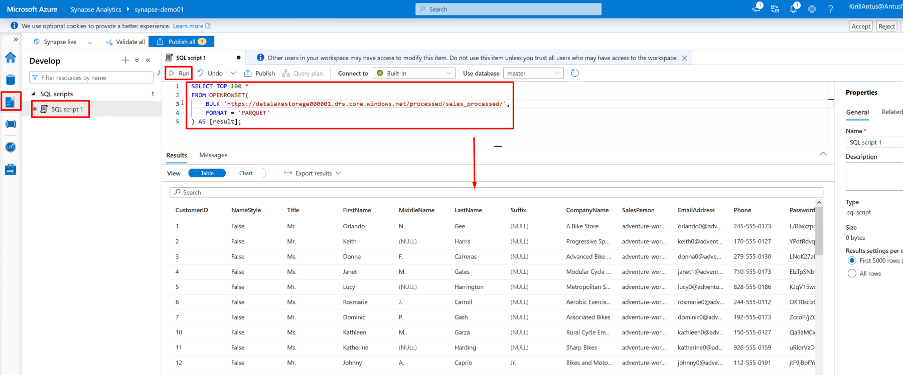This screenshot has width=903, height=375.
Task: Switch results view to Chart
Action: pyautogui.click(x=246, y=173)
